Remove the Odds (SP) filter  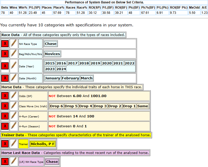click(5, 96)
